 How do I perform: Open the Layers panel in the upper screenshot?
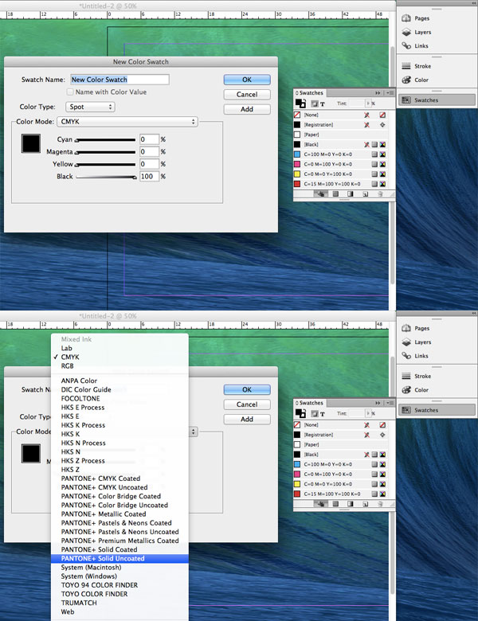click(422, 32)
